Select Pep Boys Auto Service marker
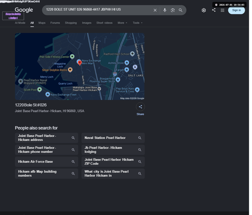The image size is (252, 215). pos(137,90)
